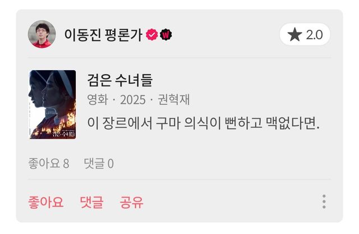
Task: View the 좋아요 8 likes count
Action: [49, 163]
